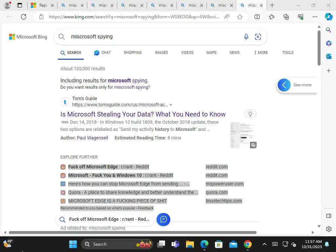Switch to the IMAGES tab

161,52
